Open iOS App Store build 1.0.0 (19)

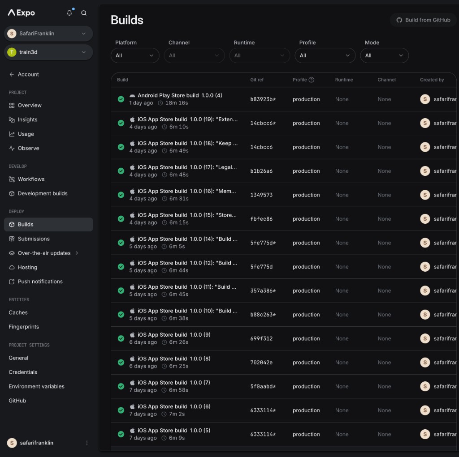click(x=188, y=120)
